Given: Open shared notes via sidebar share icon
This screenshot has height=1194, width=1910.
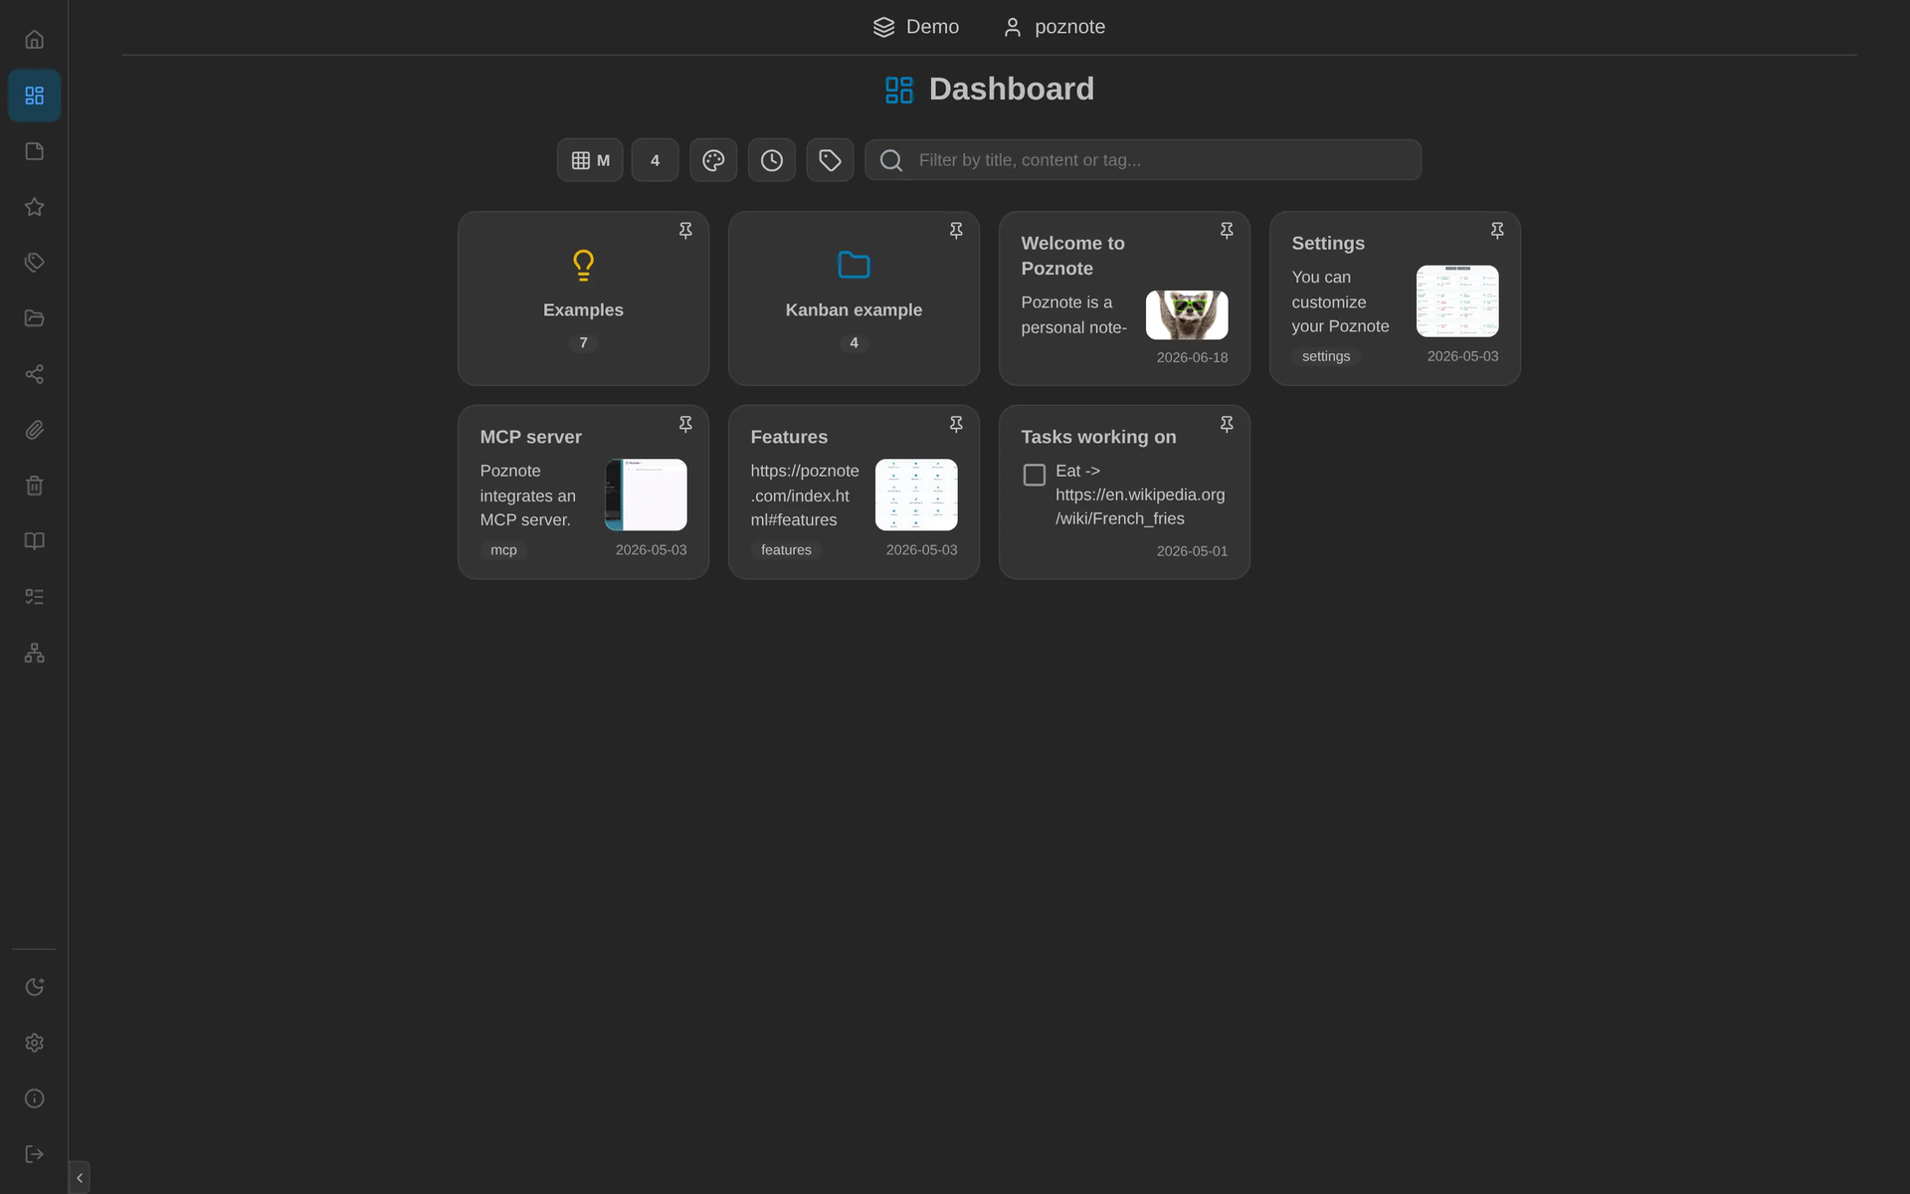Looking at the screenshot, I should pyautogui.click(x=35, y=374).
